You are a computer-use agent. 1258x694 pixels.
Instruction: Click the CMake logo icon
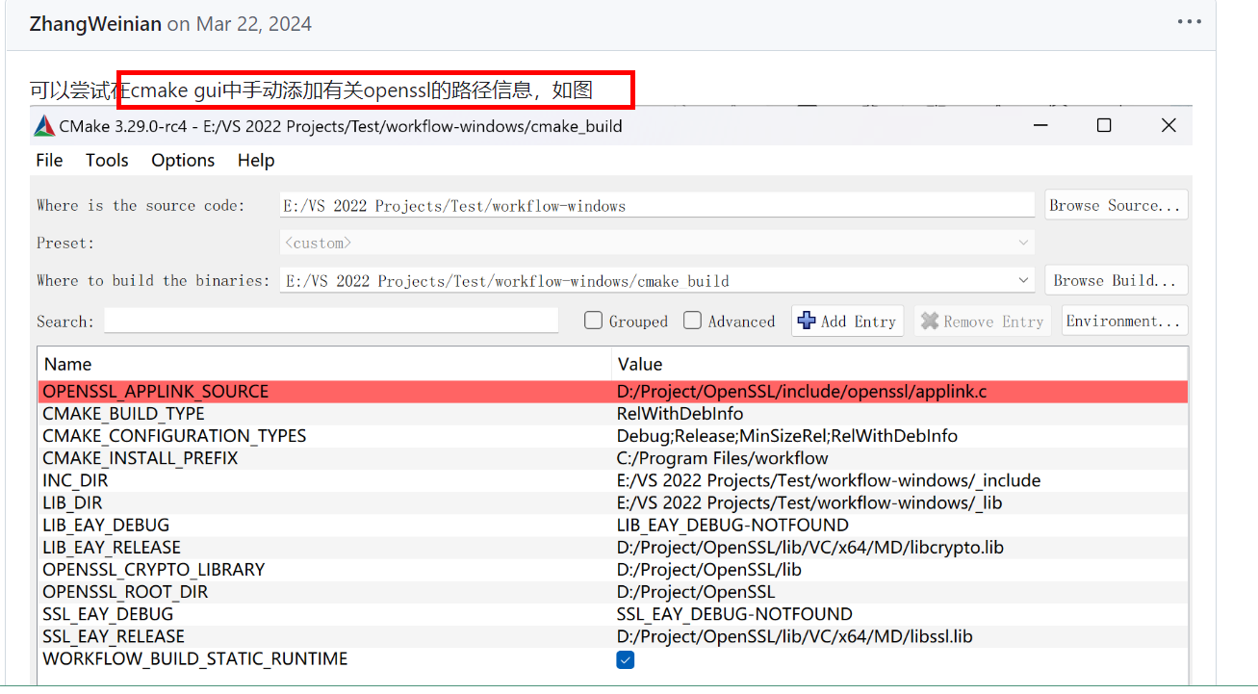coord(43,125)
